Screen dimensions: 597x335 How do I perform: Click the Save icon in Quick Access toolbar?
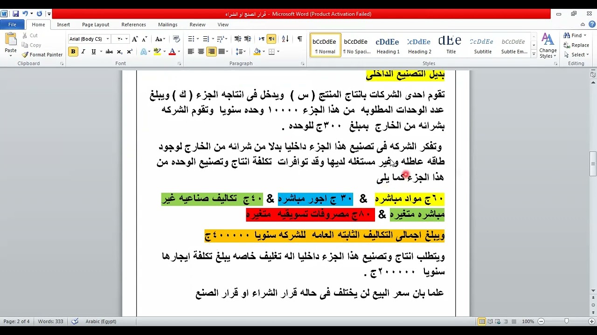[x=15, y=14]
